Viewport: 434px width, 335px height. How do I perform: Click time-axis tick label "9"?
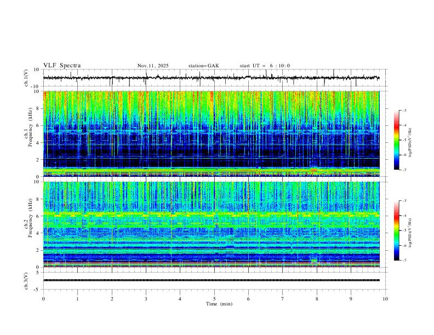click(351, 299)
